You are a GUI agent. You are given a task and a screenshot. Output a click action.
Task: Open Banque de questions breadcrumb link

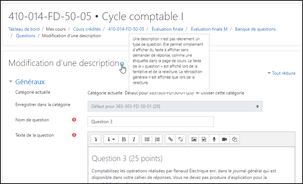[x=255, y=29]
